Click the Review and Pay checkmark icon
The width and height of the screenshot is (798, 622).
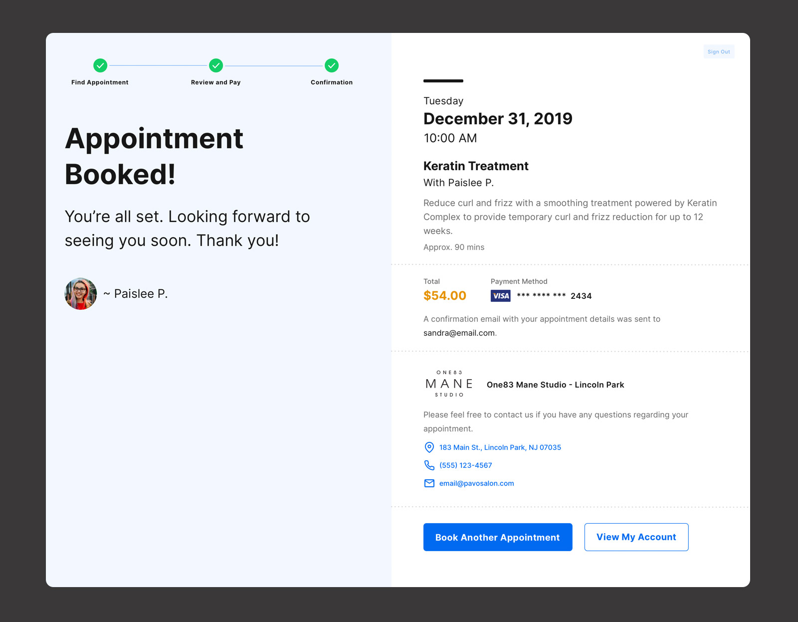tap(216, 65)
